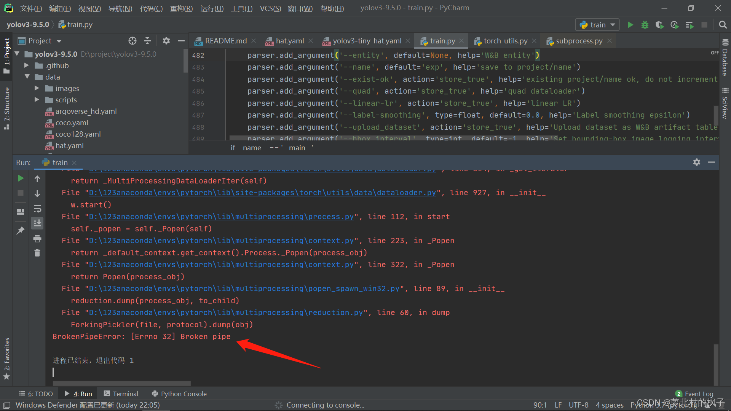This screenshot has height=411, width=731.
Task: Open search everywhere magnifier icon
Action: tap(723, 25)
